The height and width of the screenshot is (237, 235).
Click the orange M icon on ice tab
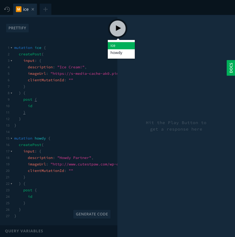(18, 9)
